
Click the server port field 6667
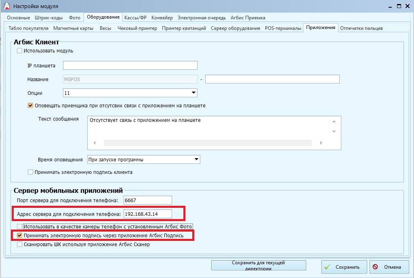point(147,200)
